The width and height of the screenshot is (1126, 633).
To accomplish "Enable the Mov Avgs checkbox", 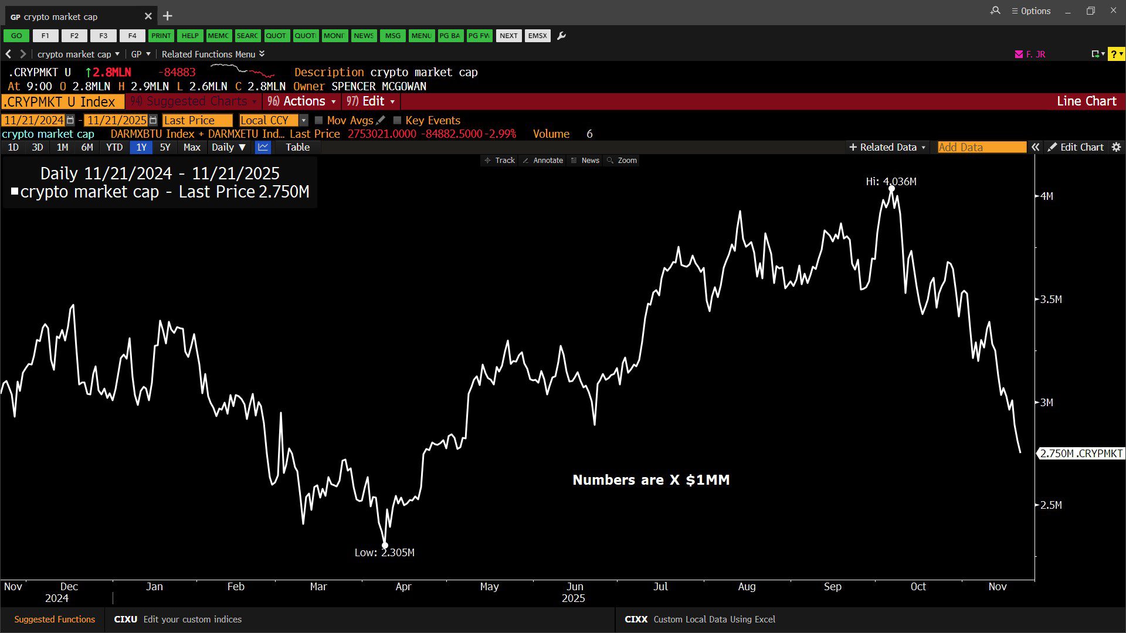I will coord(319,120).
